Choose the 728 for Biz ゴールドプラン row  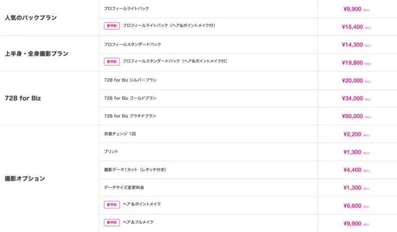tap(130, 98)
